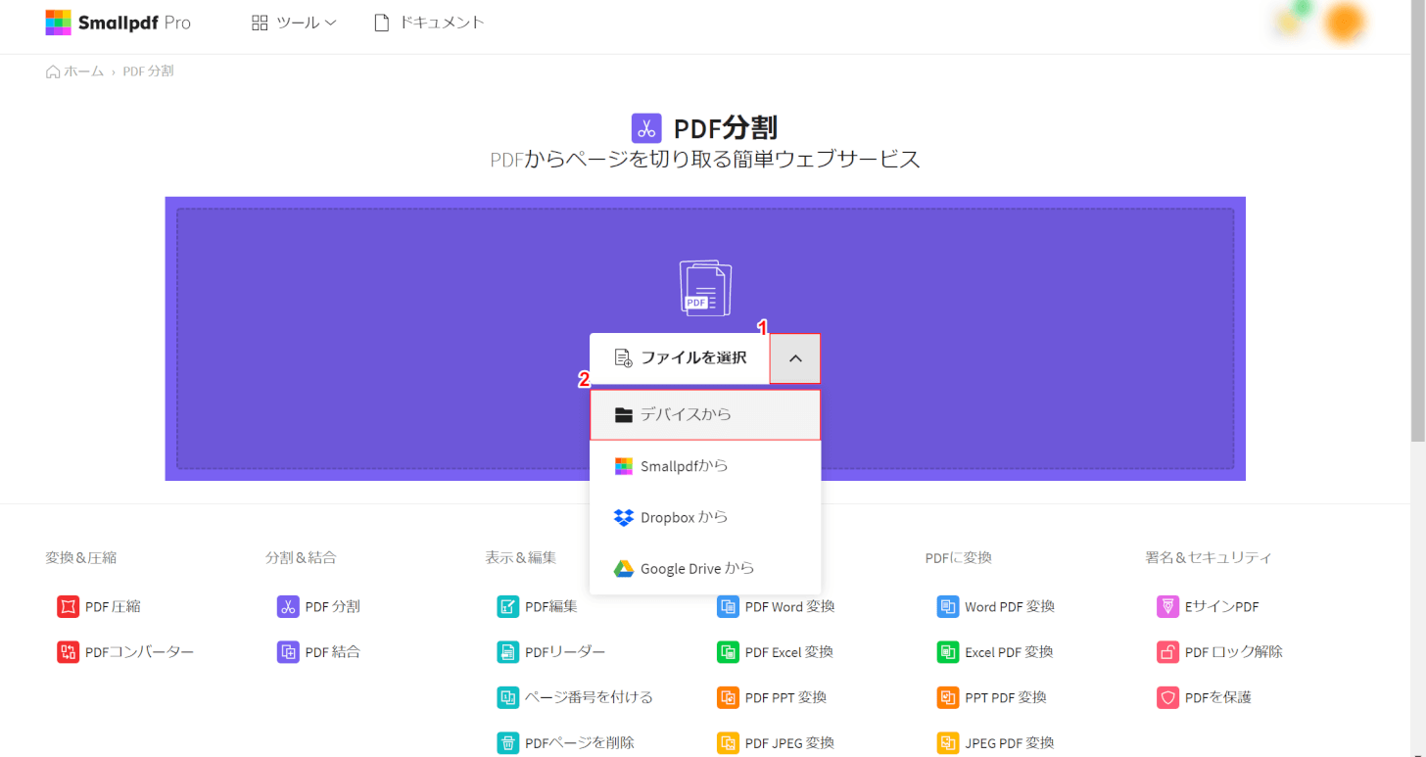
Task: Click the PPT PDF 変換 icon
Action: point(947,697)
